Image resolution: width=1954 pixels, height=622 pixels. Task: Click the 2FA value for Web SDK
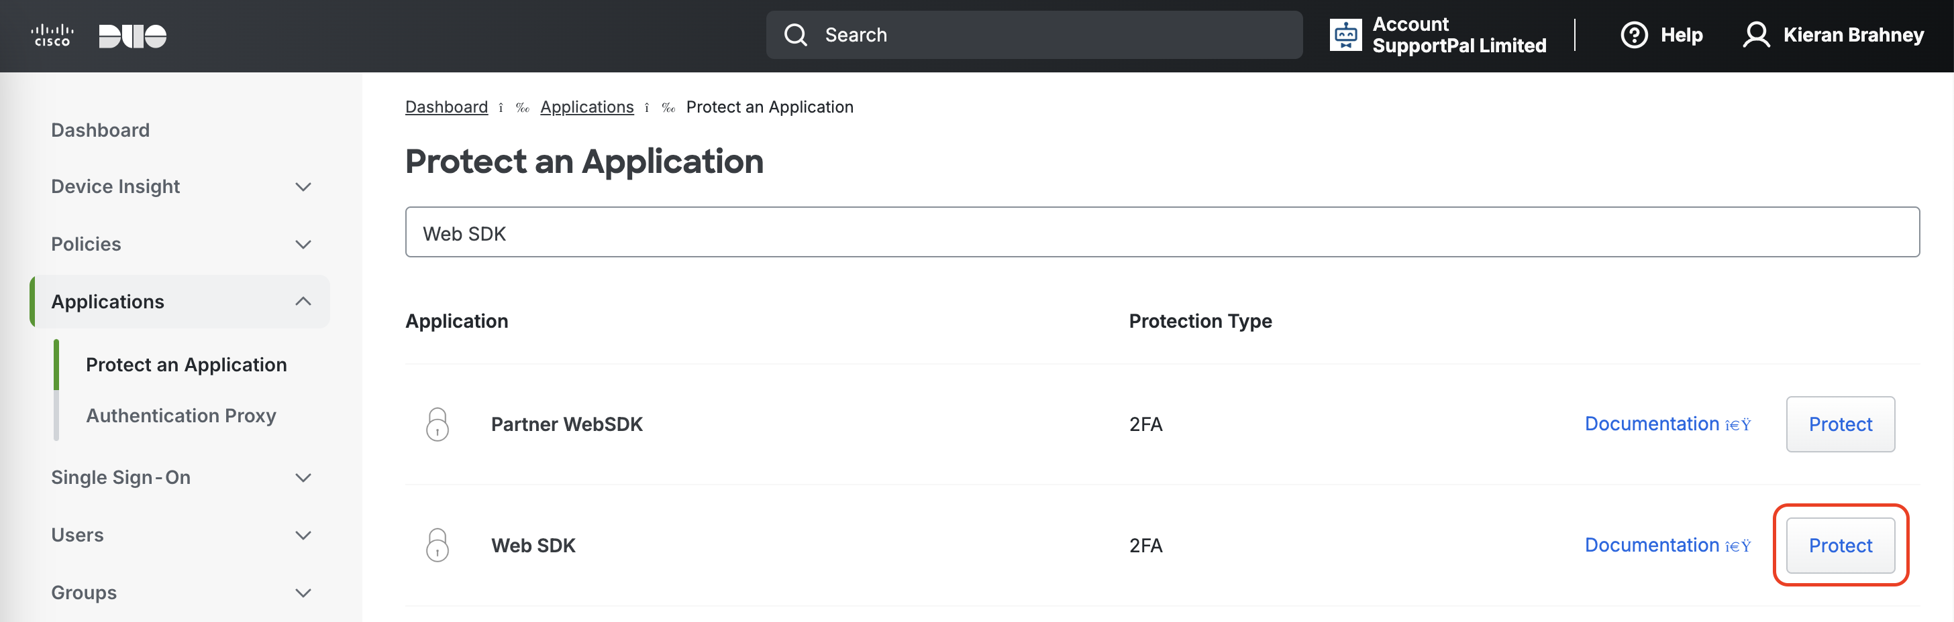coord(1145,546)
